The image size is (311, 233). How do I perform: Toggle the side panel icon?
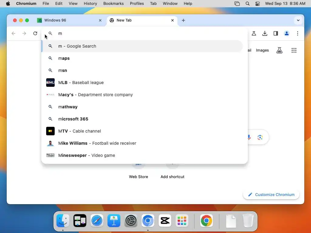pyautogui.click(x=276, y=33)
